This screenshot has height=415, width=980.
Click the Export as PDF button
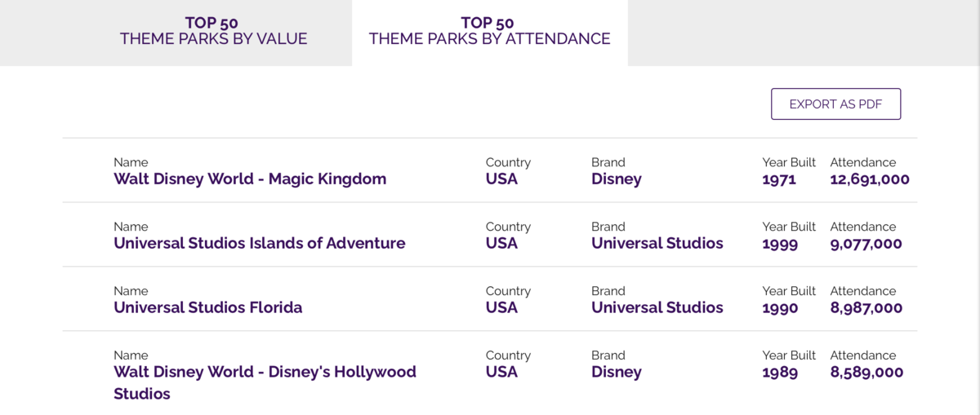pos(835,104)
